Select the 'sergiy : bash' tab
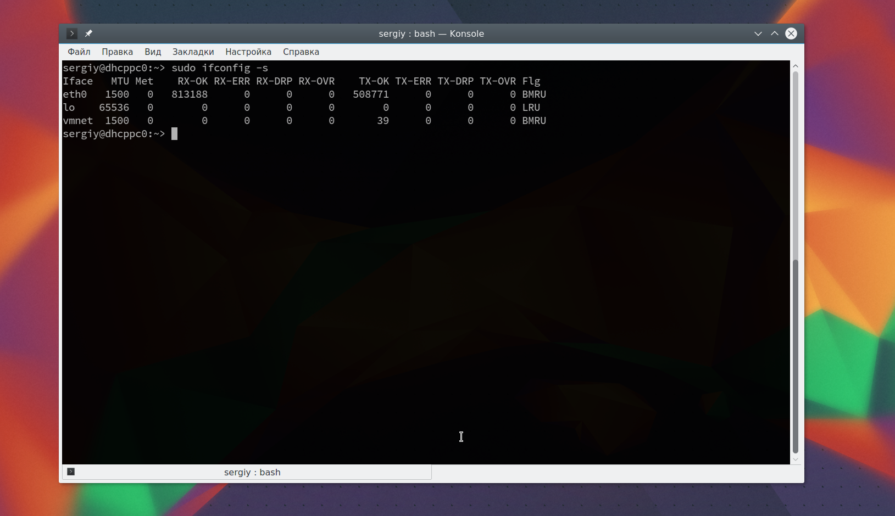Screen dimensions: 895x516 (x=247, y=472)
